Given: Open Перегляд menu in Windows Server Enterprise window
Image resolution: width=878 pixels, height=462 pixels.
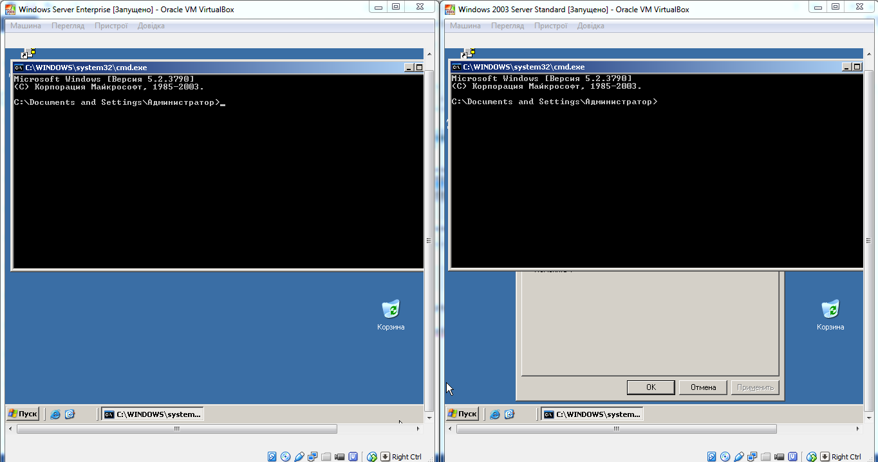Looking at the screenshot, I should click(68, 26).
